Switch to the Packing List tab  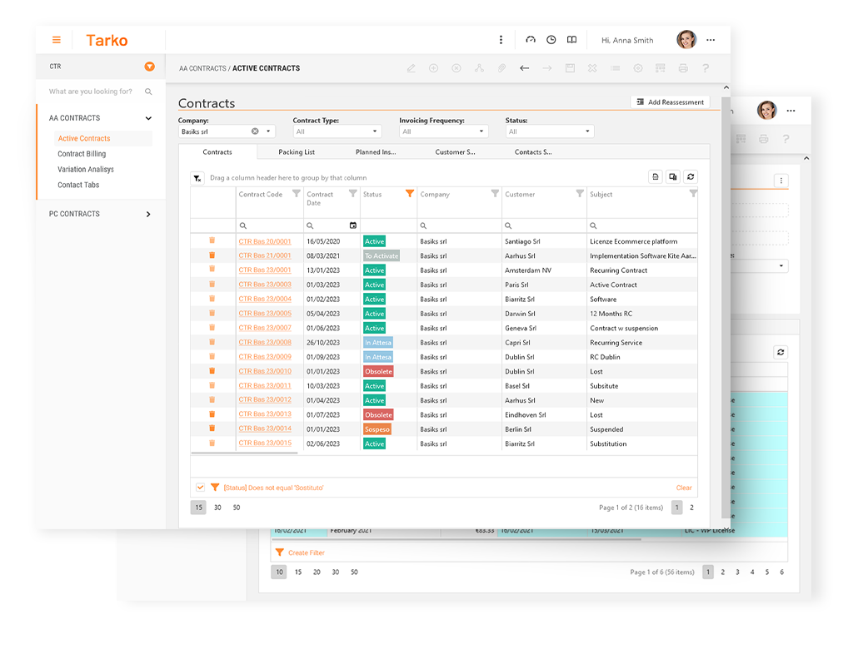[297, 152]
